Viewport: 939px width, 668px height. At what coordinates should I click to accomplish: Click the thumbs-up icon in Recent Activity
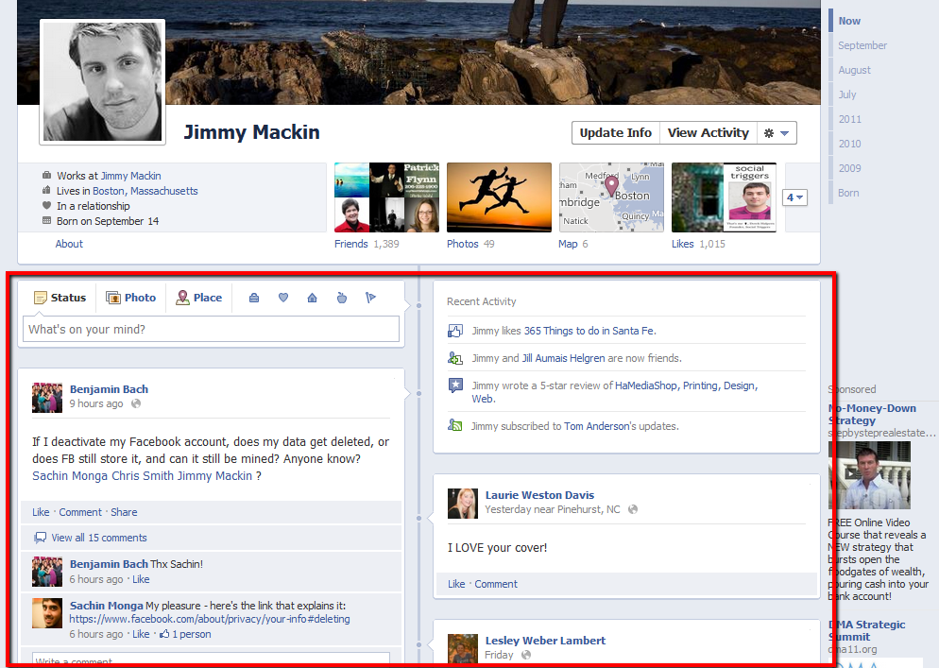pos(455,331)
